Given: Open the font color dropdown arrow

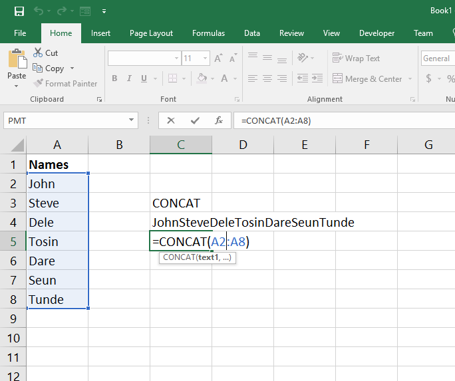Looking at the screenshot, I should 235,78.
